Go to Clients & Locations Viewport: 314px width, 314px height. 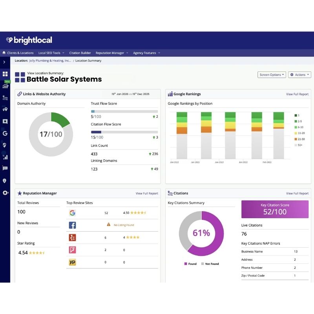point(18,53)
